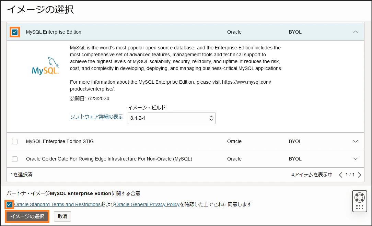372x226 pixels.
Task: Click BYOL in the MySQL Enterprise Edition STIG row
Action: coord(295,141)
